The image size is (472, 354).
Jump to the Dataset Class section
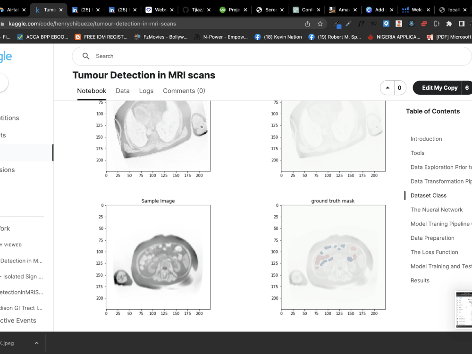click(429, 195)
